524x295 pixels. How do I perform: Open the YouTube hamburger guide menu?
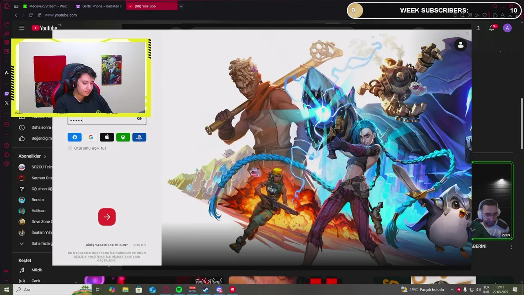[22, 28]
